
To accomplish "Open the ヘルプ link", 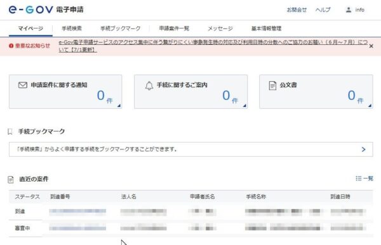I will click(323, 10).
